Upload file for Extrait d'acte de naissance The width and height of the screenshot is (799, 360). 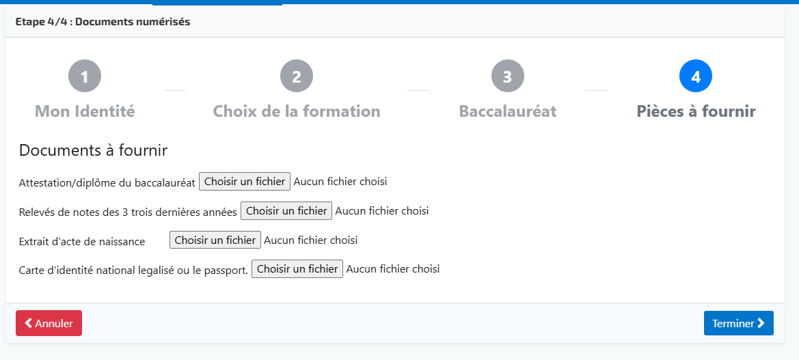(x=215, y=240)
